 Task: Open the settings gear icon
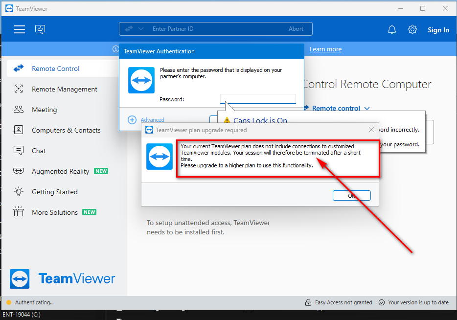(412, 29)
